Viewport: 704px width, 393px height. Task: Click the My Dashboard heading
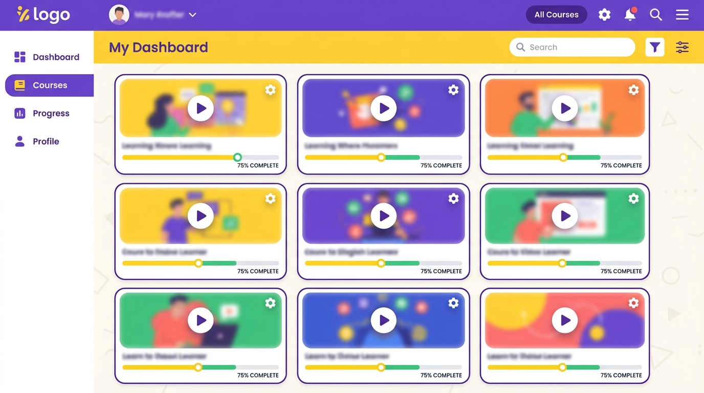(159, 48)
